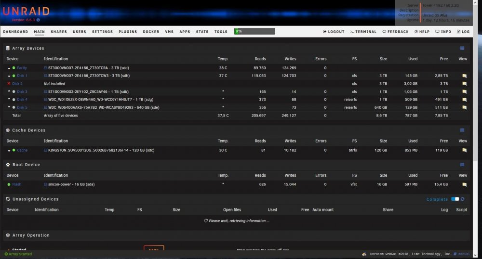Browse Cache with its folder icon
The width and height of the screenshot is (482, 259).
[x=465, y=150]
